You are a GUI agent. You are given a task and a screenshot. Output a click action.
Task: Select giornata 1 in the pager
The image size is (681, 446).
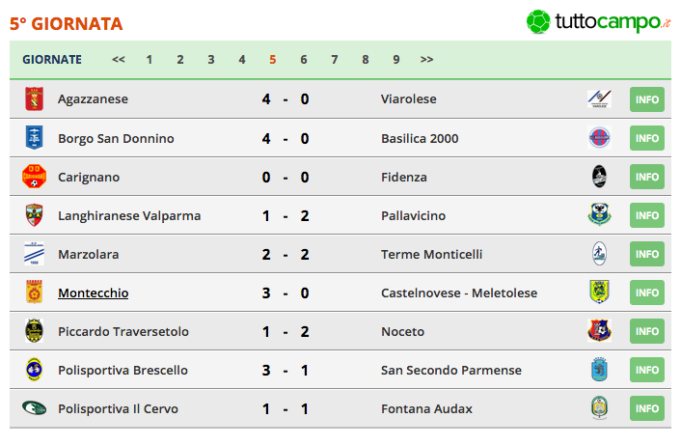(150, 60)
